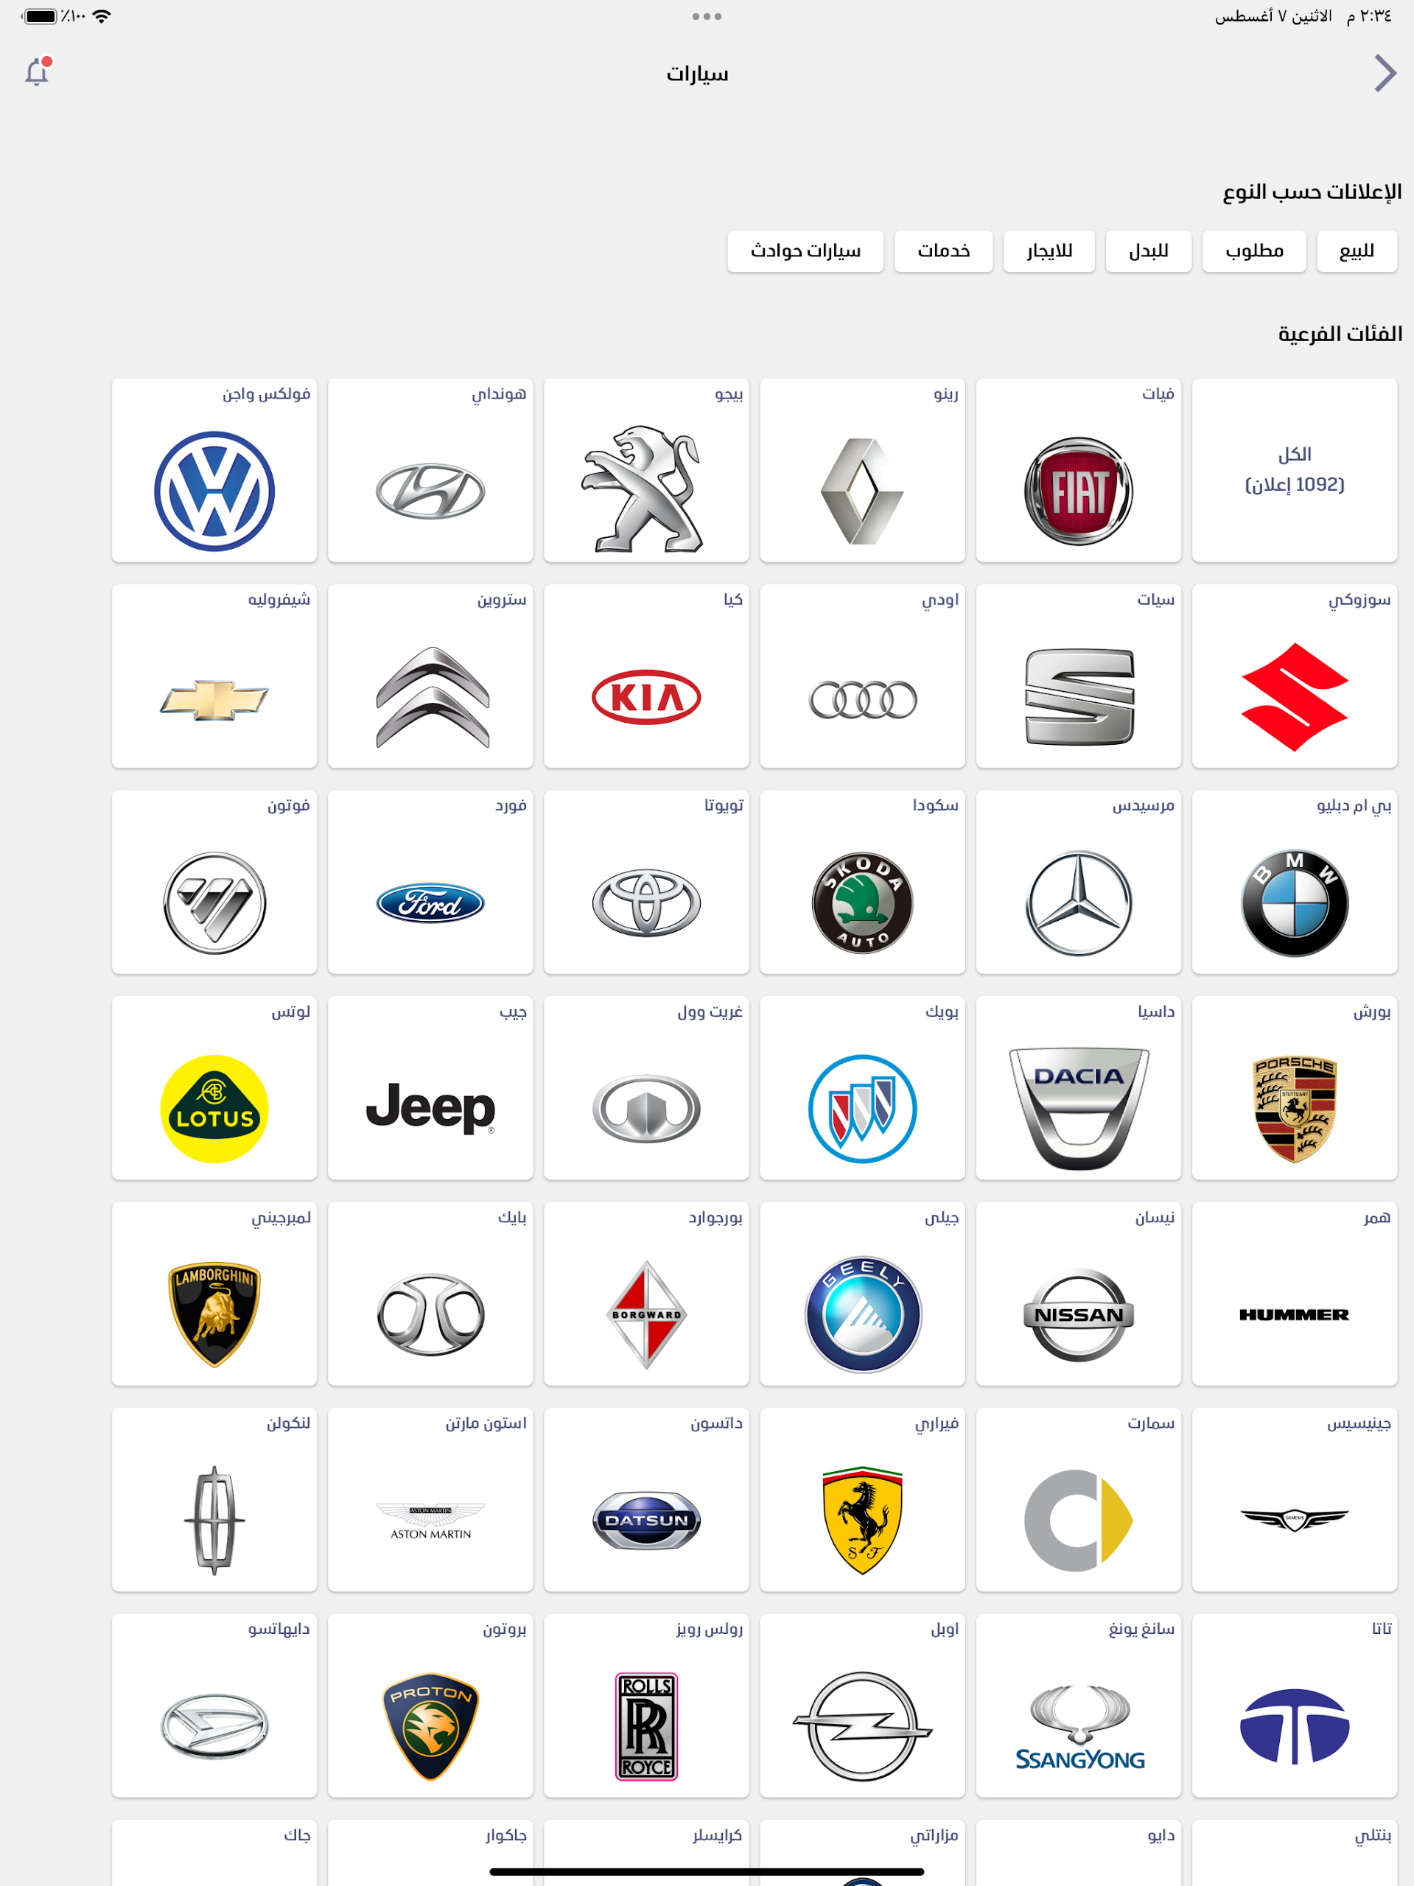1414x1886 pixels.
Task: Select the Borgward logo
Action: coord(646,1315)
